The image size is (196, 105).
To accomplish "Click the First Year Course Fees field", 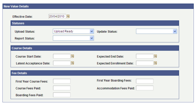I will click(62, 81).
